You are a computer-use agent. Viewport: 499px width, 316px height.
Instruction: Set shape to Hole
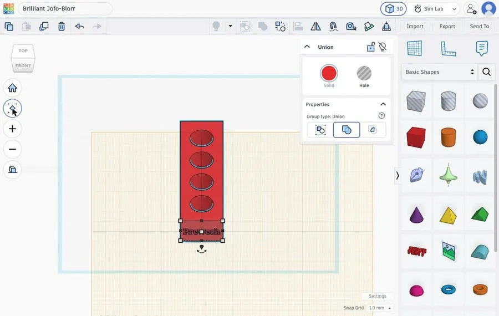click(x=364, y=73)
